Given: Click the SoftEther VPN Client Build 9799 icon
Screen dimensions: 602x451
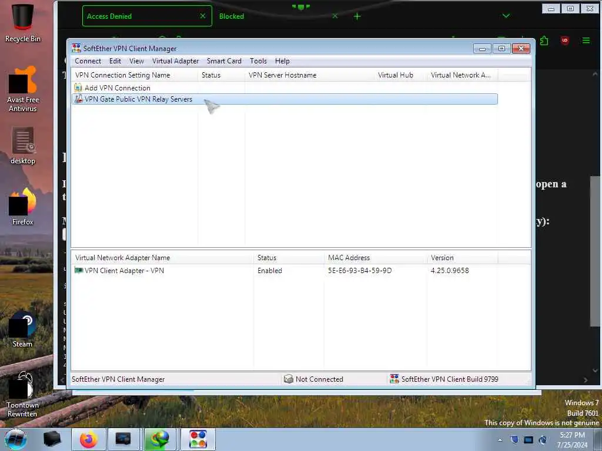Looking at the screenshot, I should coord(394,379).
